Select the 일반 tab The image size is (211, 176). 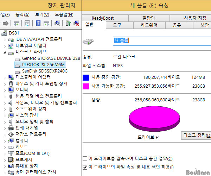94,25
